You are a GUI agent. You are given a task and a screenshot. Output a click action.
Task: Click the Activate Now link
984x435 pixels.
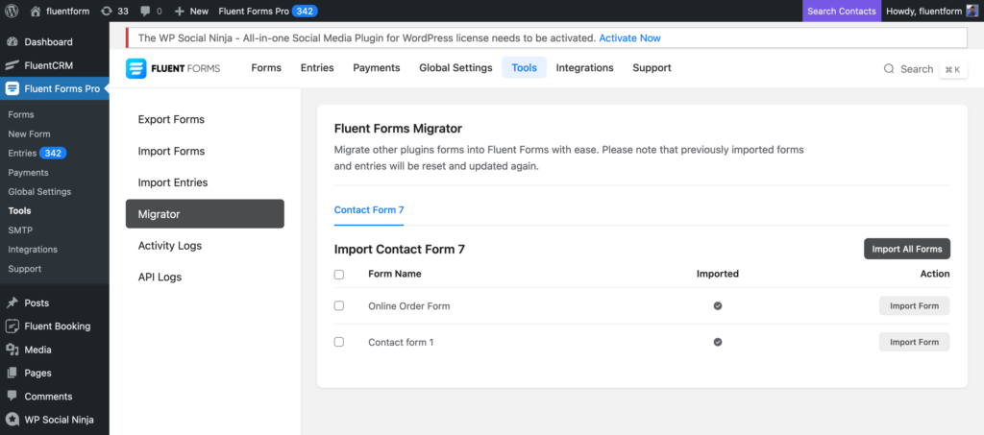click(x=629, y=37)
